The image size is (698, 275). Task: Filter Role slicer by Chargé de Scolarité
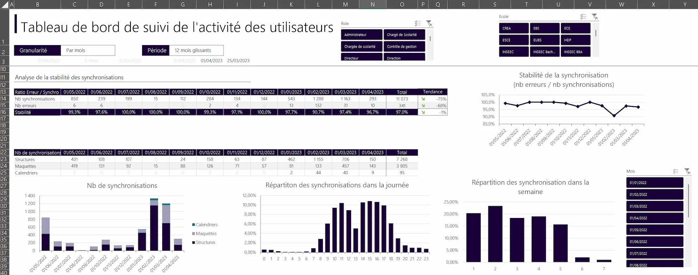[404, 35]
